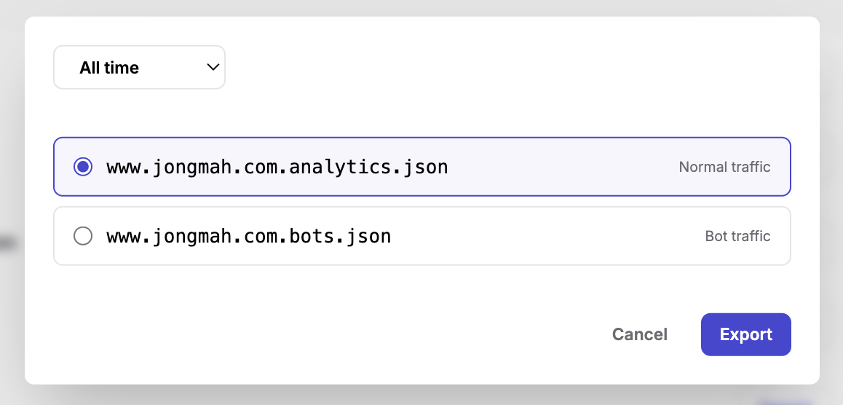This screenshot has width=843, height=405.
Task: Click the empty unselected radio circle
Action: pos(84,236)
